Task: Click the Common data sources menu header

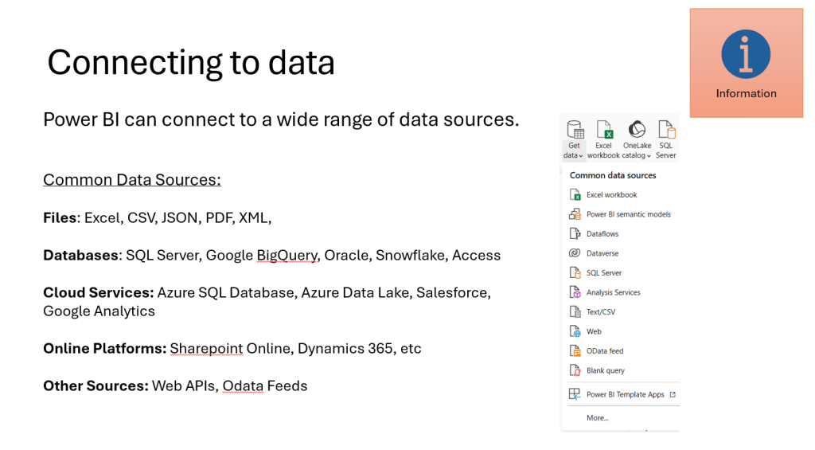Action: pos(613,175)
